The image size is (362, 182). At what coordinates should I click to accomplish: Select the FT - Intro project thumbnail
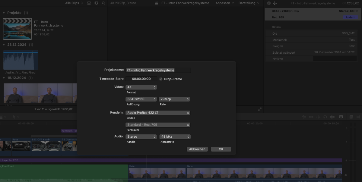pos(17,29)
